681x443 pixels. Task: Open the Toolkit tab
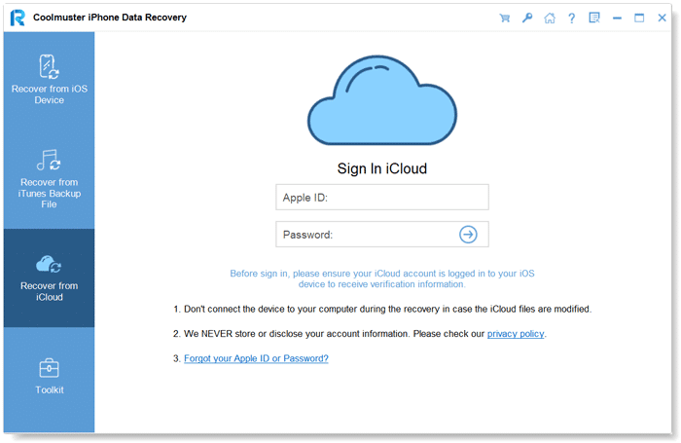[49, 378]
